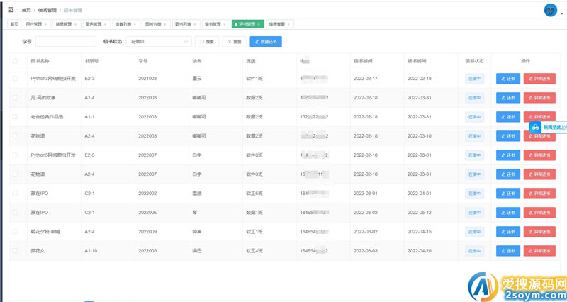Focus the student number input field
The image size is (567, 302).
(x=65, y=42)
